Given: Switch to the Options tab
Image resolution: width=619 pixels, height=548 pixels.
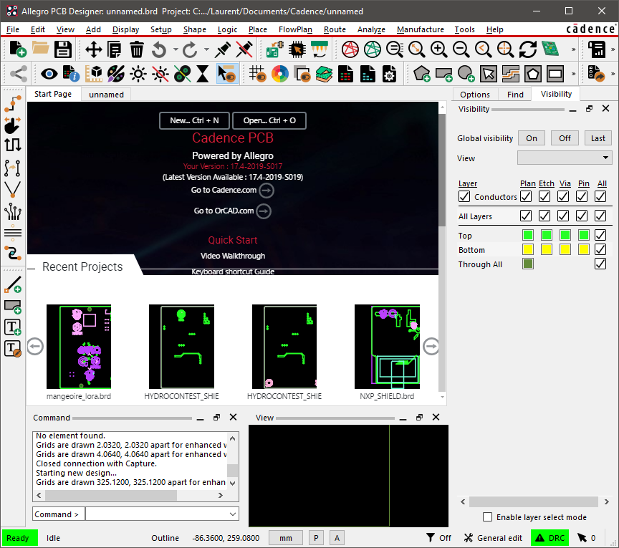Looking at the screenshot, I should (475, 95).
